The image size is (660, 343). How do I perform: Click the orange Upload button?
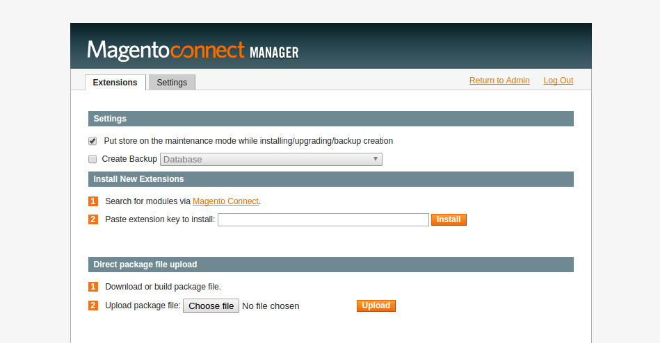click(376, 306)
